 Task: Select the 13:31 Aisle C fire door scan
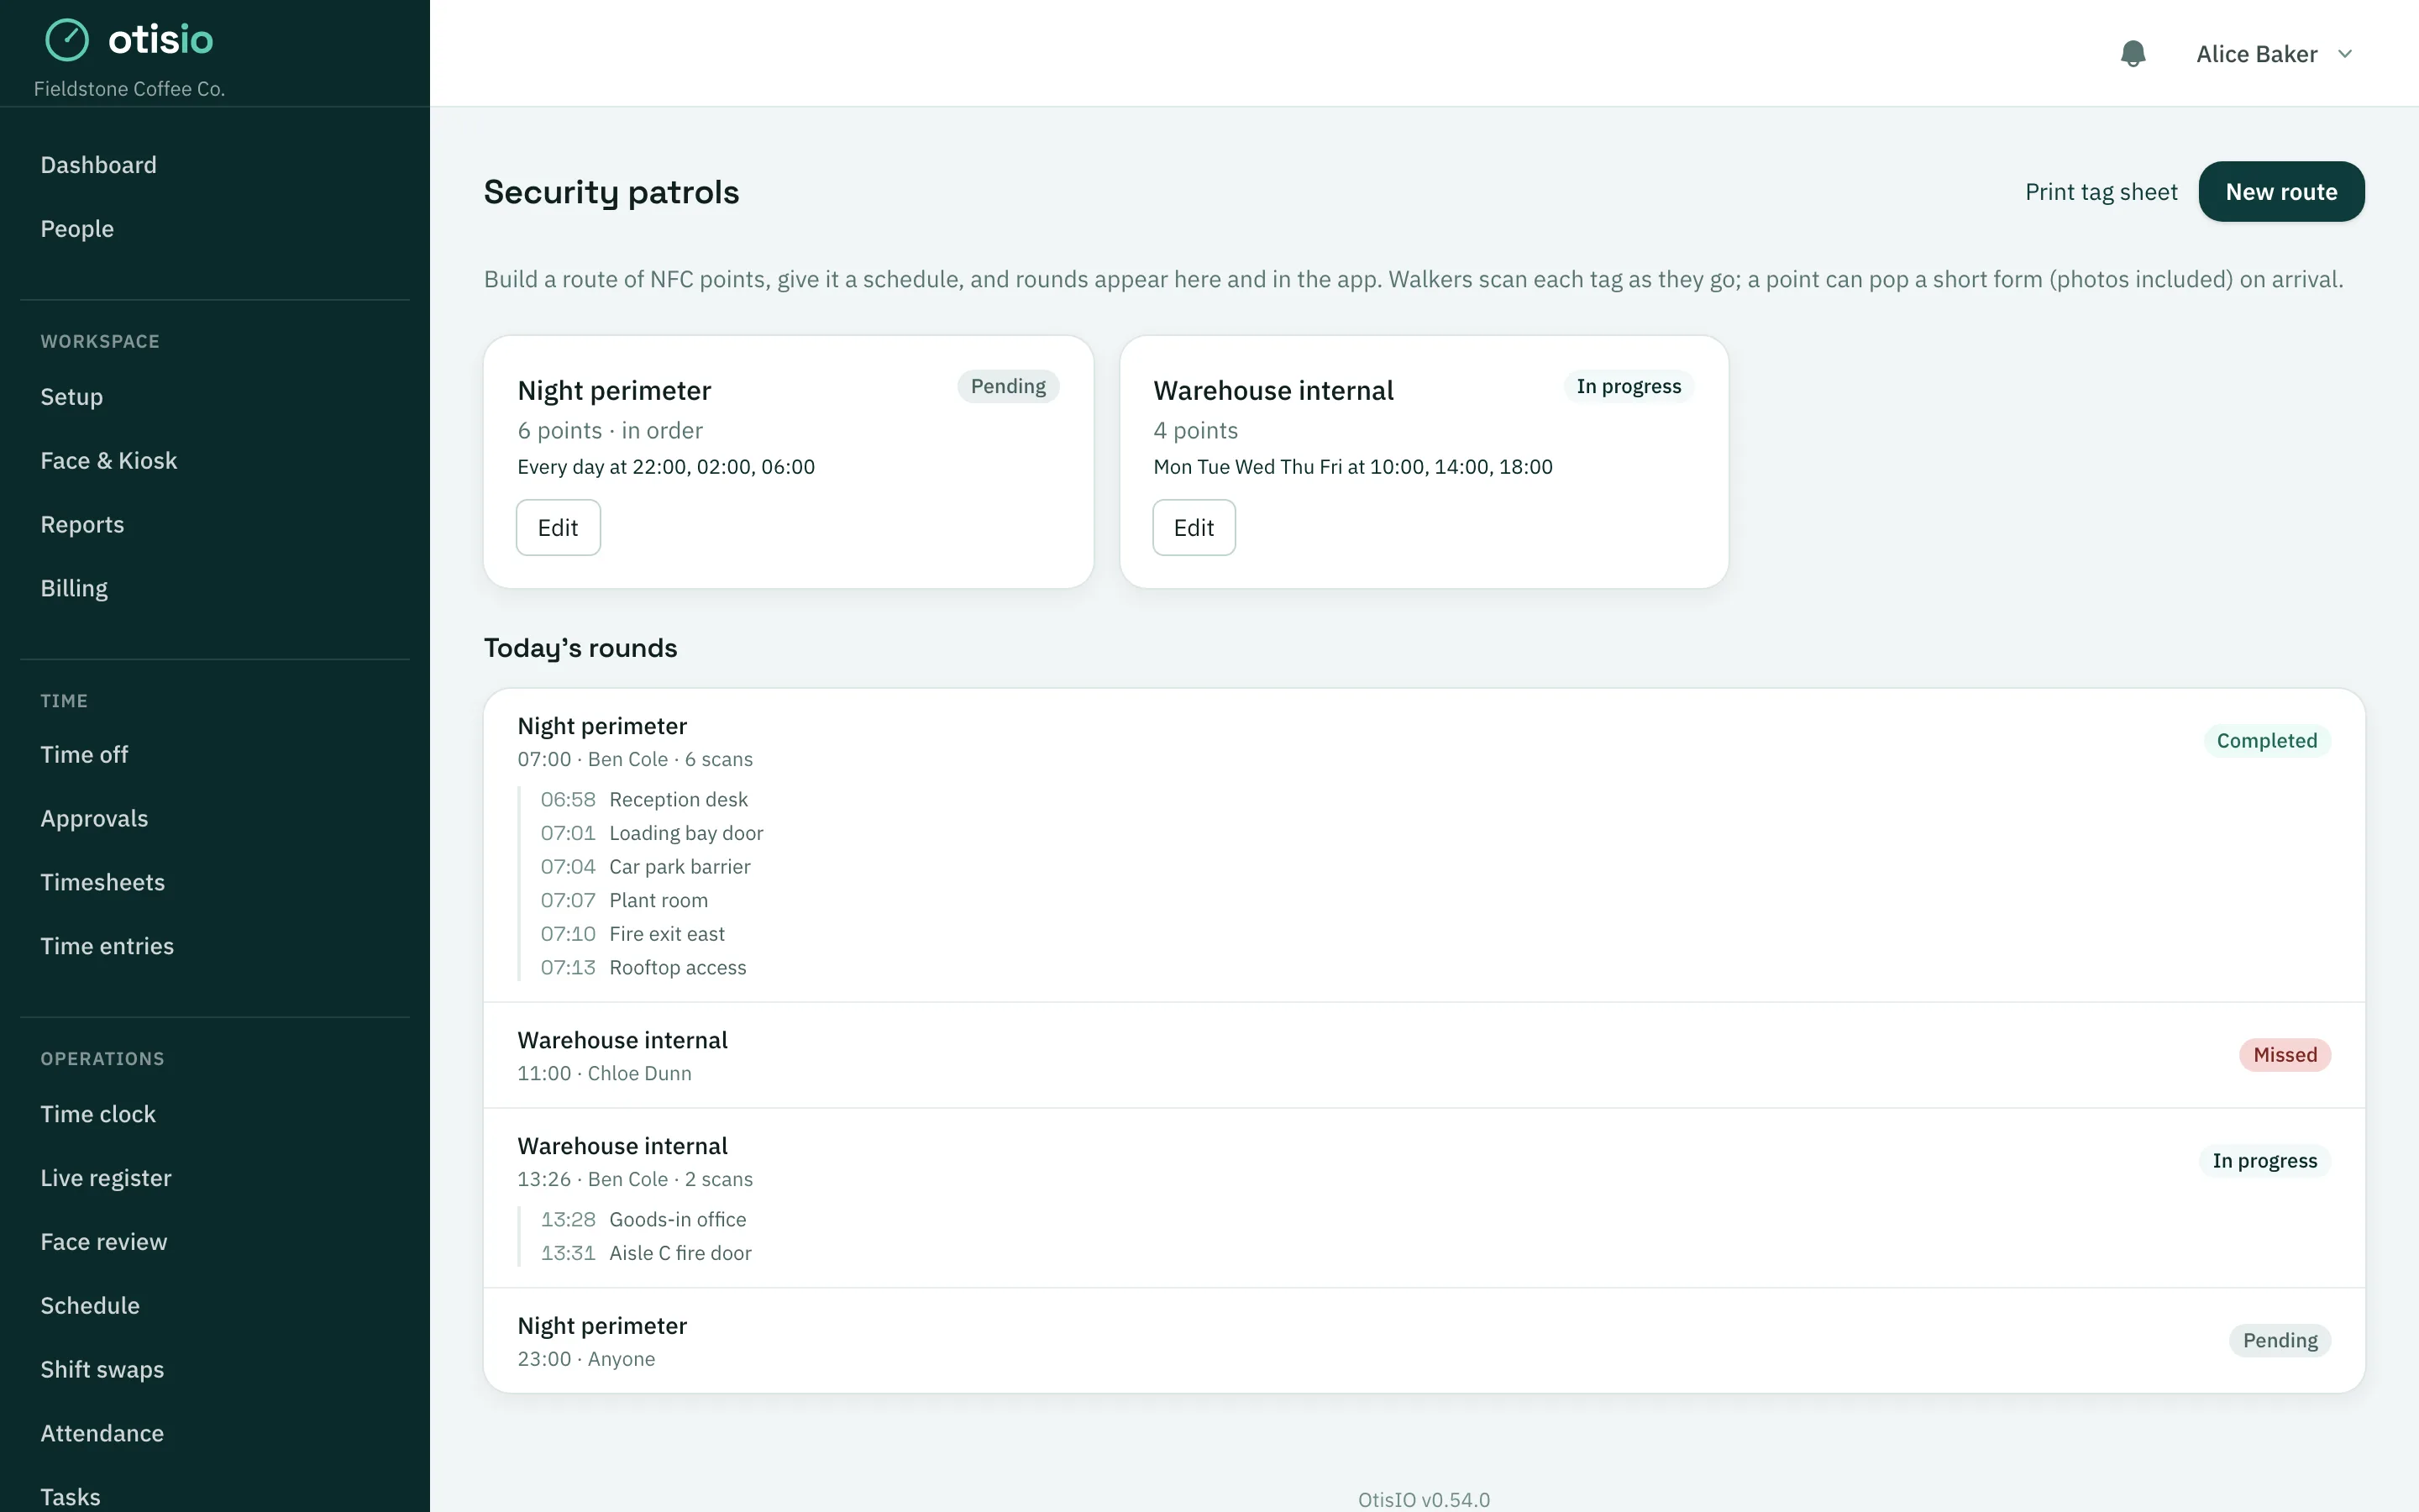coord(646,1253)
